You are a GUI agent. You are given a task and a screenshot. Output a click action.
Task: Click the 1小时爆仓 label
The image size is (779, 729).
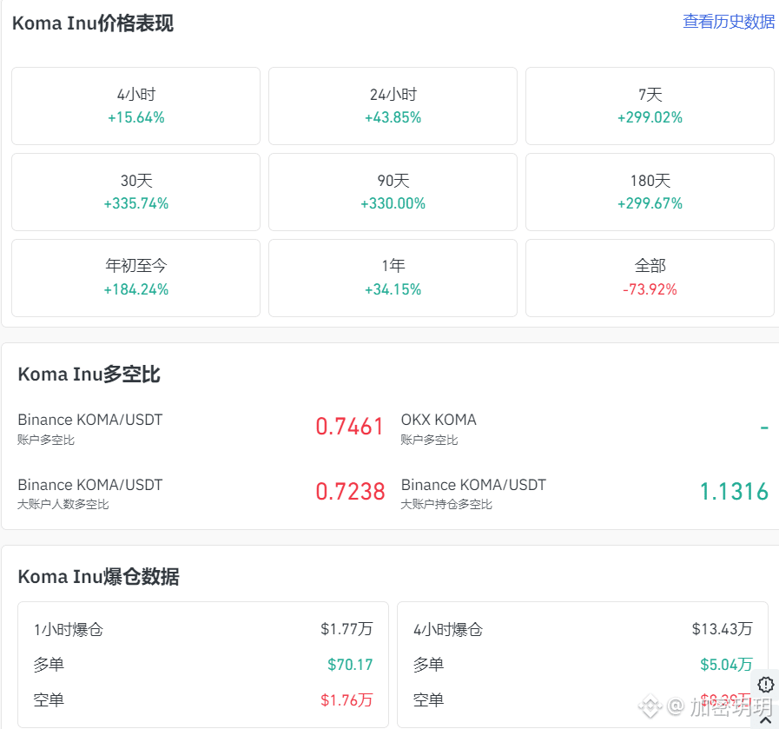(69, 630)
